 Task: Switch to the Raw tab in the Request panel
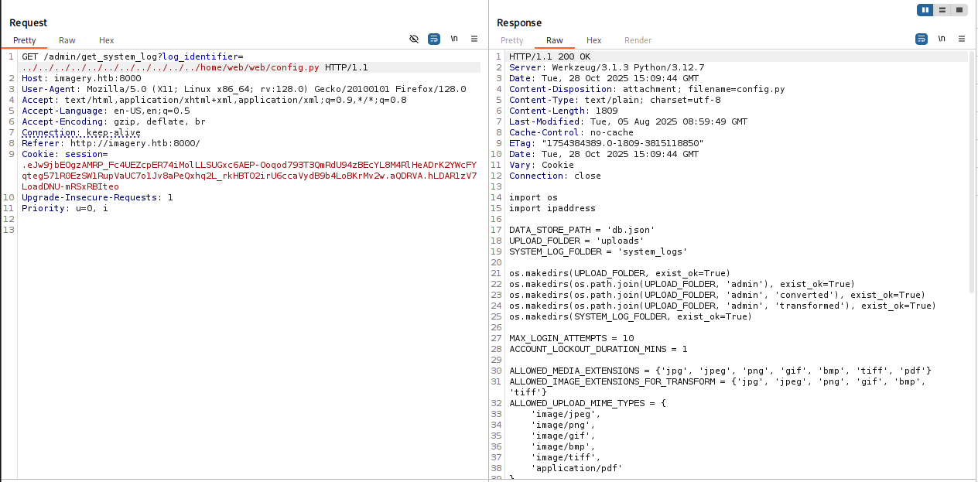tap(67, 40)
